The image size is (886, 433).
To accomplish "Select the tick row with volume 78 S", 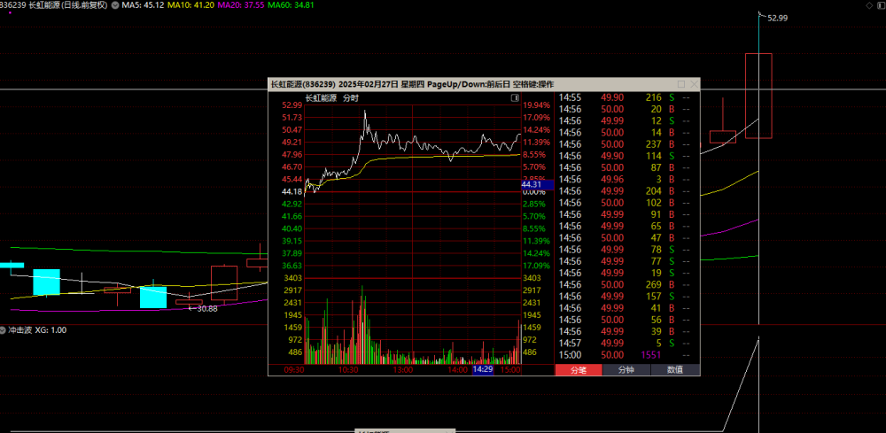I will tap(625, 250).
